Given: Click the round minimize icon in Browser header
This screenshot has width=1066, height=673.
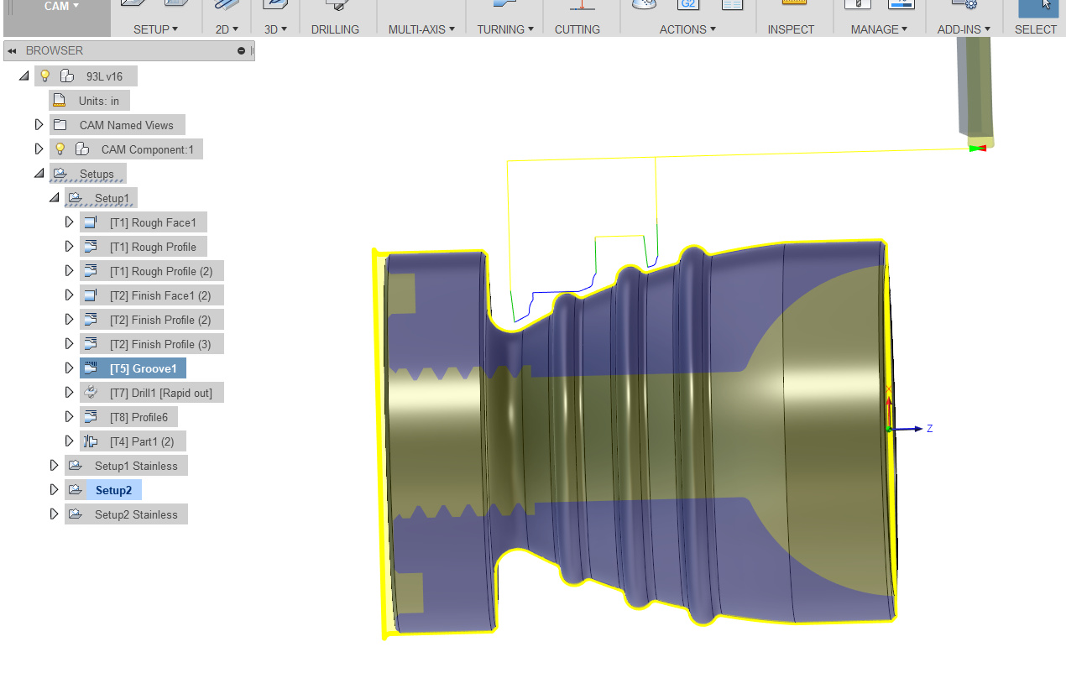Looking at the screenshot, I should tap(242, 50).
